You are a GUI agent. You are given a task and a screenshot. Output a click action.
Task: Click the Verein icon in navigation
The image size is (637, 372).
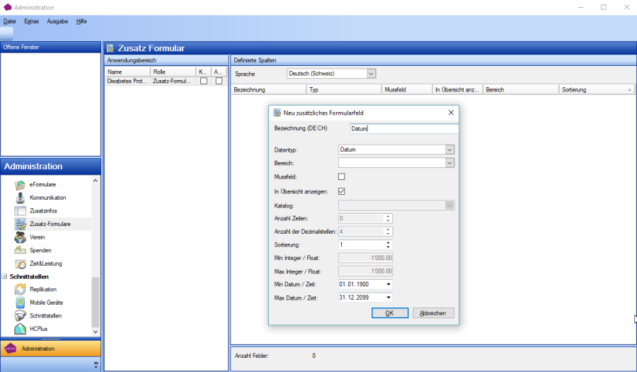pos(21,237)
